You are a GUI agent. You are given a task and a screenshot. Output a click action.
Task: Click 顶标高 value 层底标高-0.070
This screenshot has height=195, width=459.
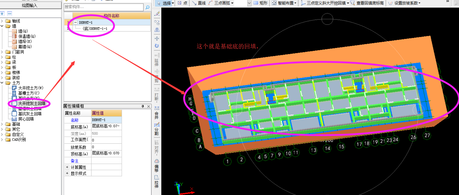point(107,153)
